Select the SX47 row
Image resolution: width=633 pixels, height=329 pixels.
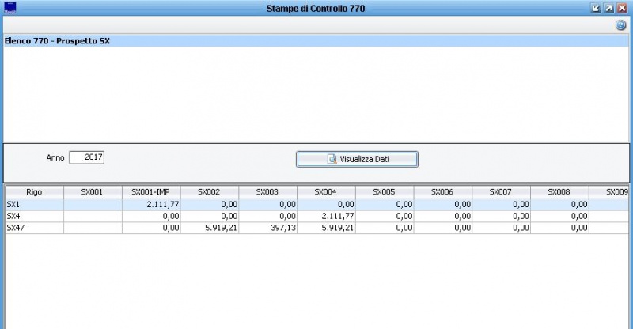coord(34,228)
